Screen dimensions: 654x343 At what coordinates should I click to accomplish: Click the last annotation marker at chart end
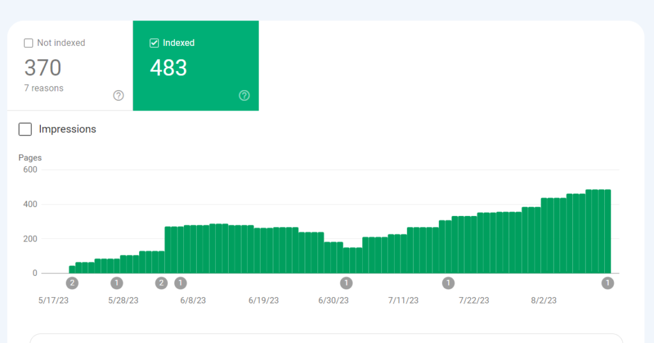click(x=608, y=283)
